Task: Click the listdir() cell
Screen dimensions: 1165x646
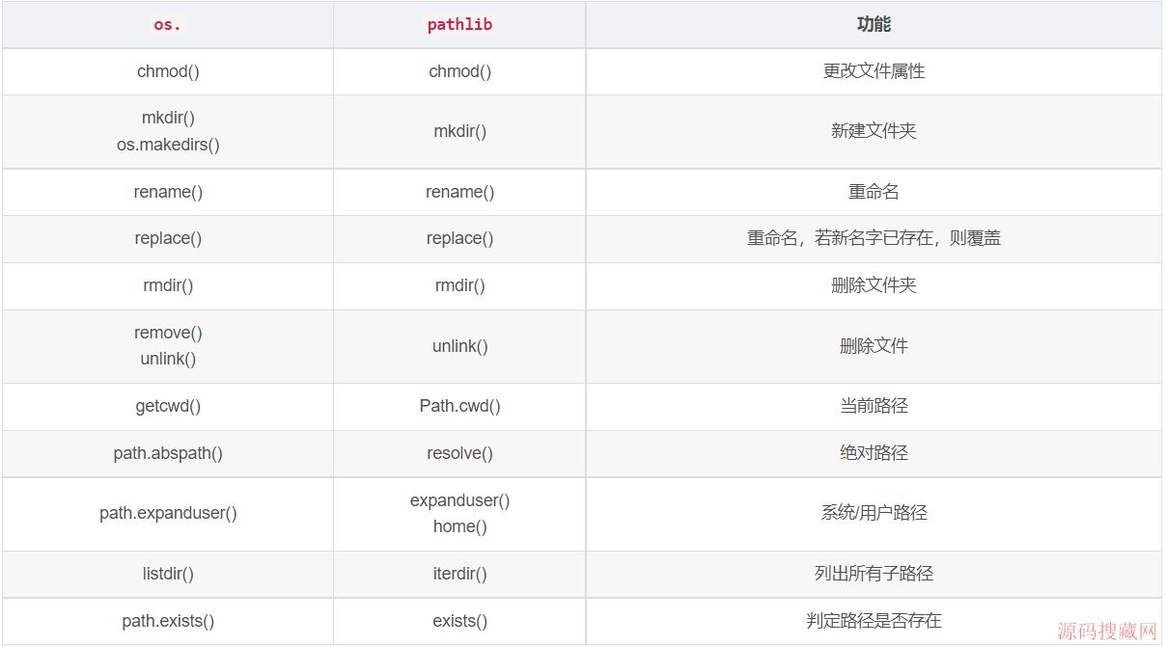Action: [x=168, y=574]
